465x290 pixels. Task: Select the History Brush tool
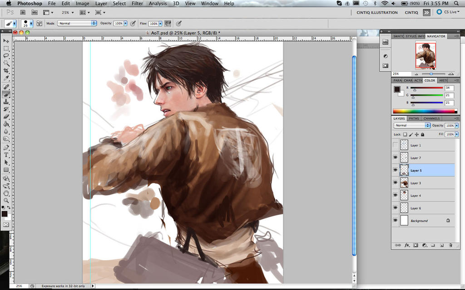(x=6, y=109)
